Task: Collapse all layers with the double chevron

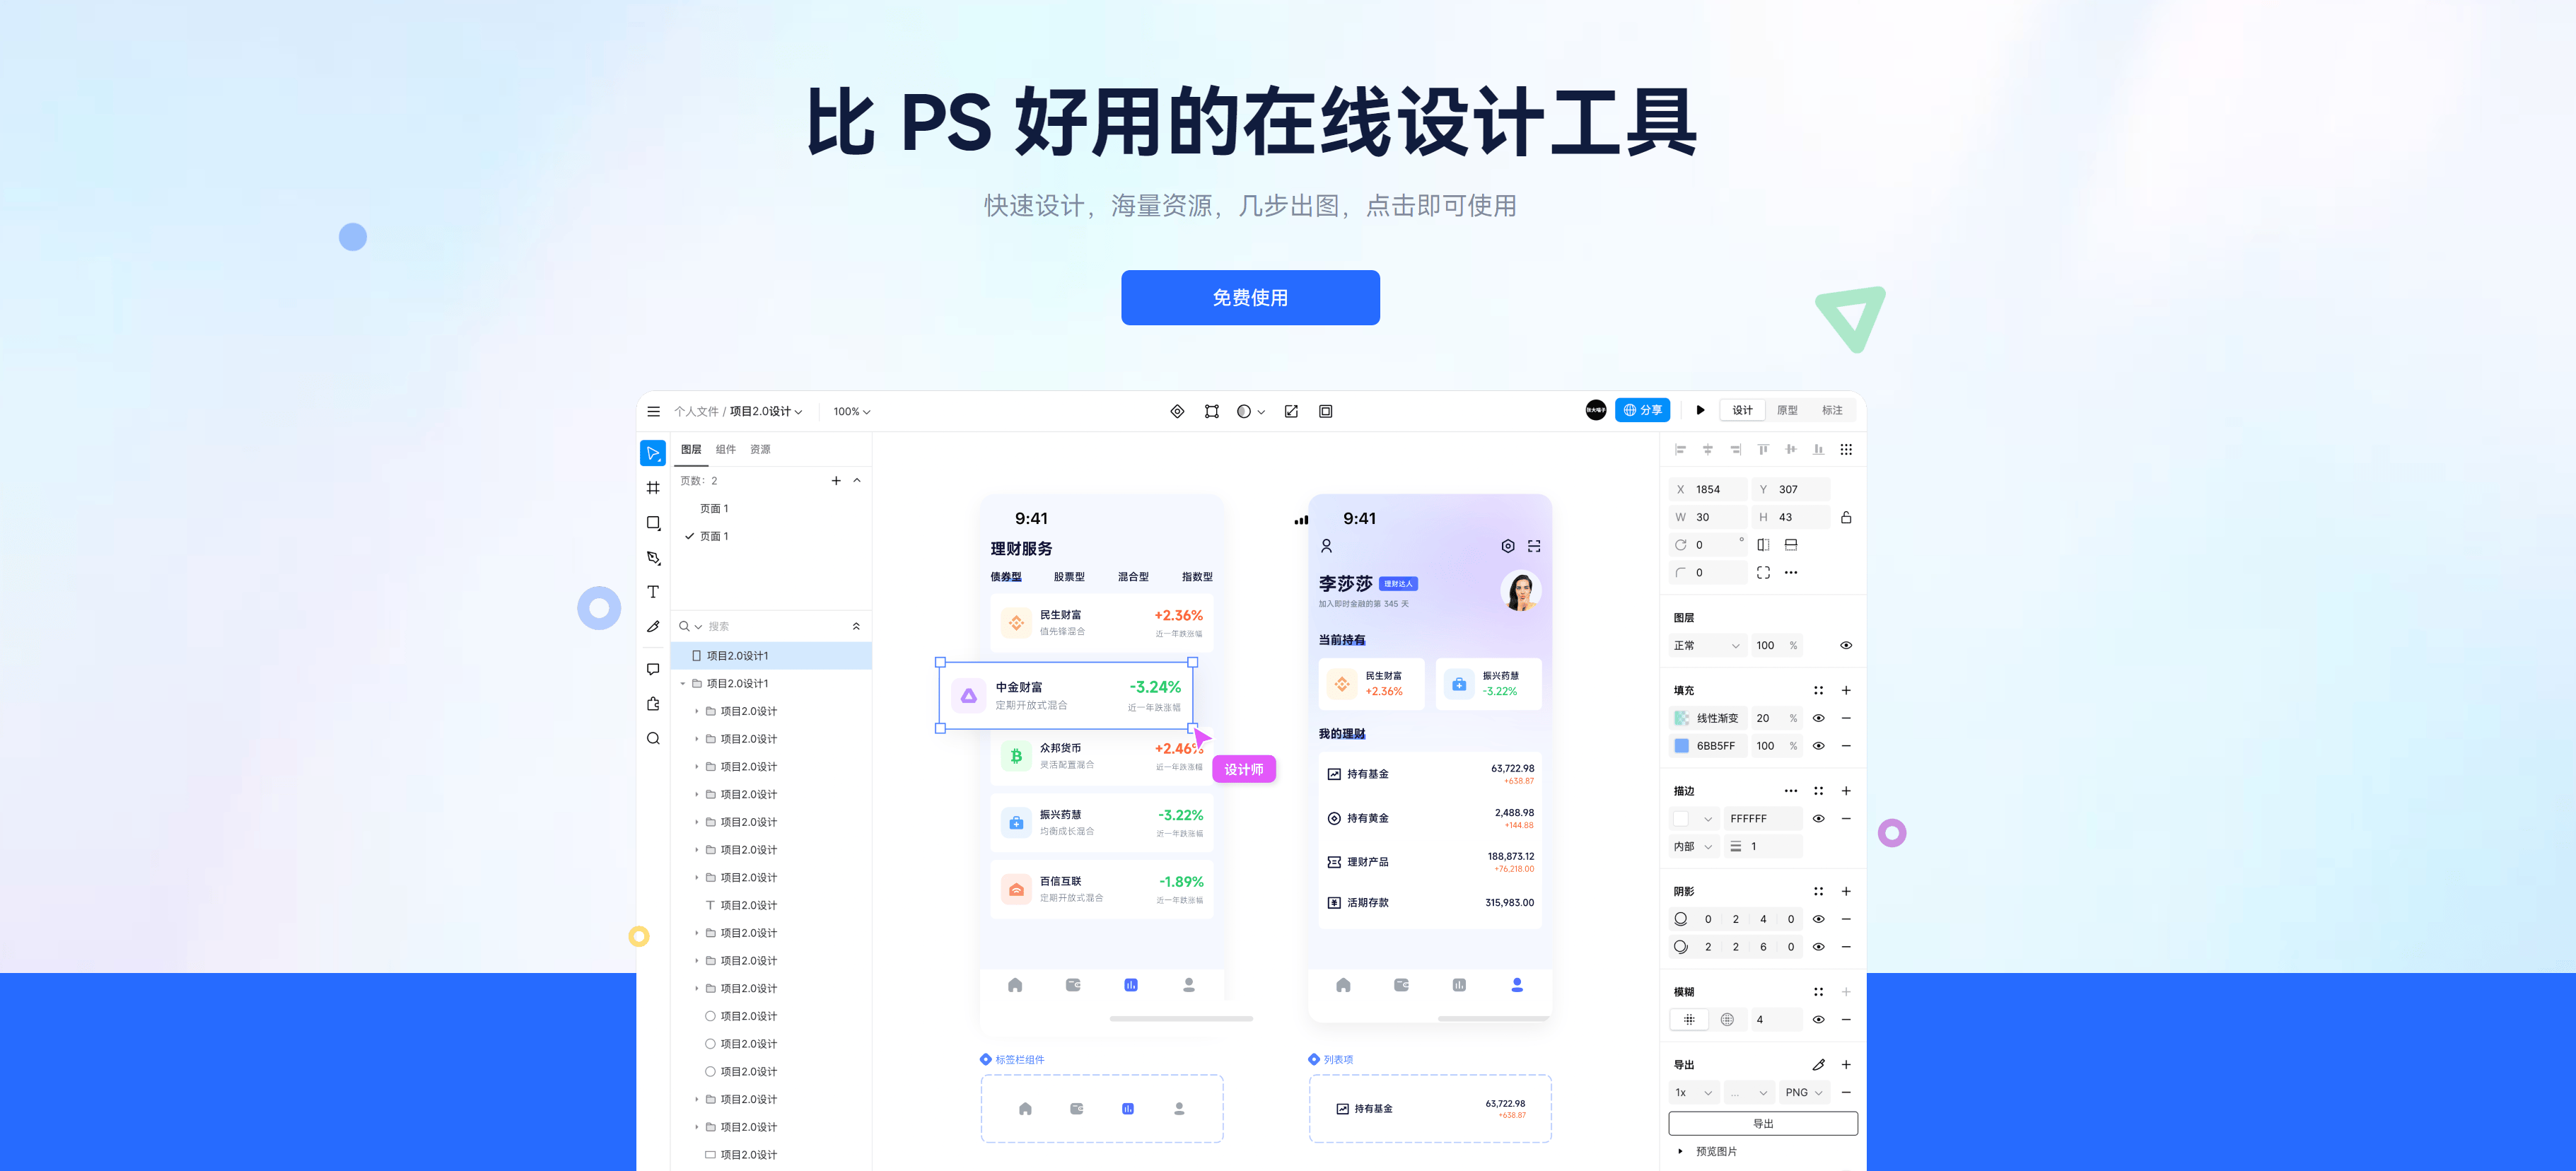Action: tap(856, 626)
